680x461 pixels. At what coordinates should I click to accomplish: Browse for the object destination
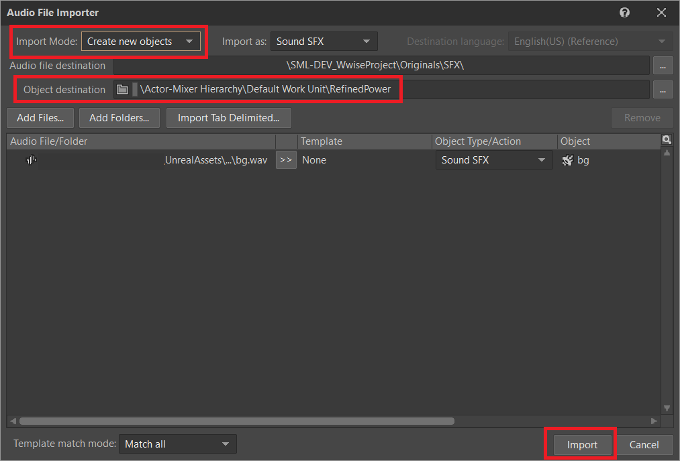(663, 90)
